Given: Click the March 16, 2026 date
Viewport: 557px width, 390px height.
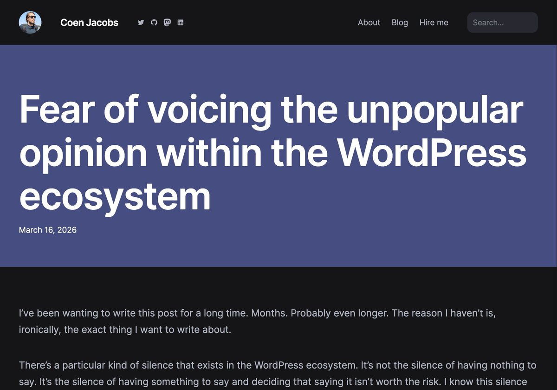Looking at the screenshot, I should click(48, 229).
